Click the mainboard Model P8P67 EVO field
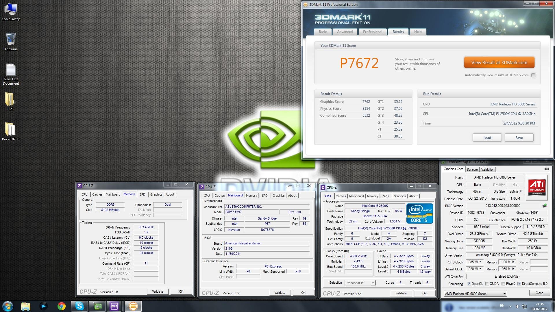Screen dimensions: 555x312 251,212
